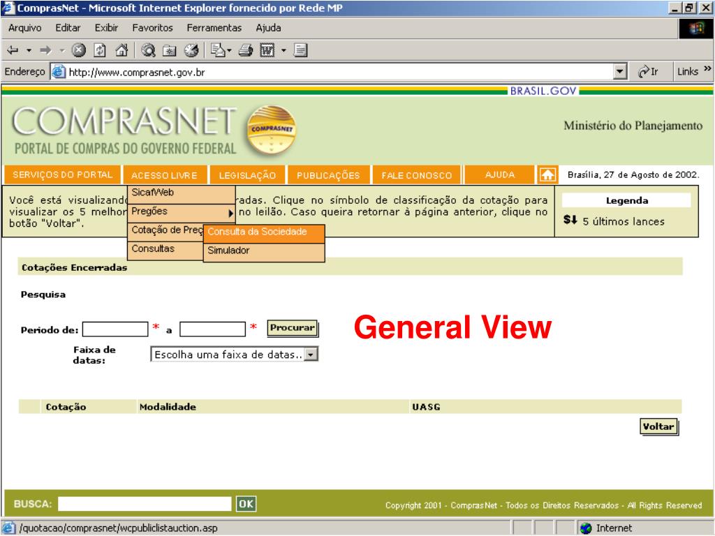This screenshot has width=715, height=536.
Task: Click the address bar URL field
Action: tap(339, 72)
